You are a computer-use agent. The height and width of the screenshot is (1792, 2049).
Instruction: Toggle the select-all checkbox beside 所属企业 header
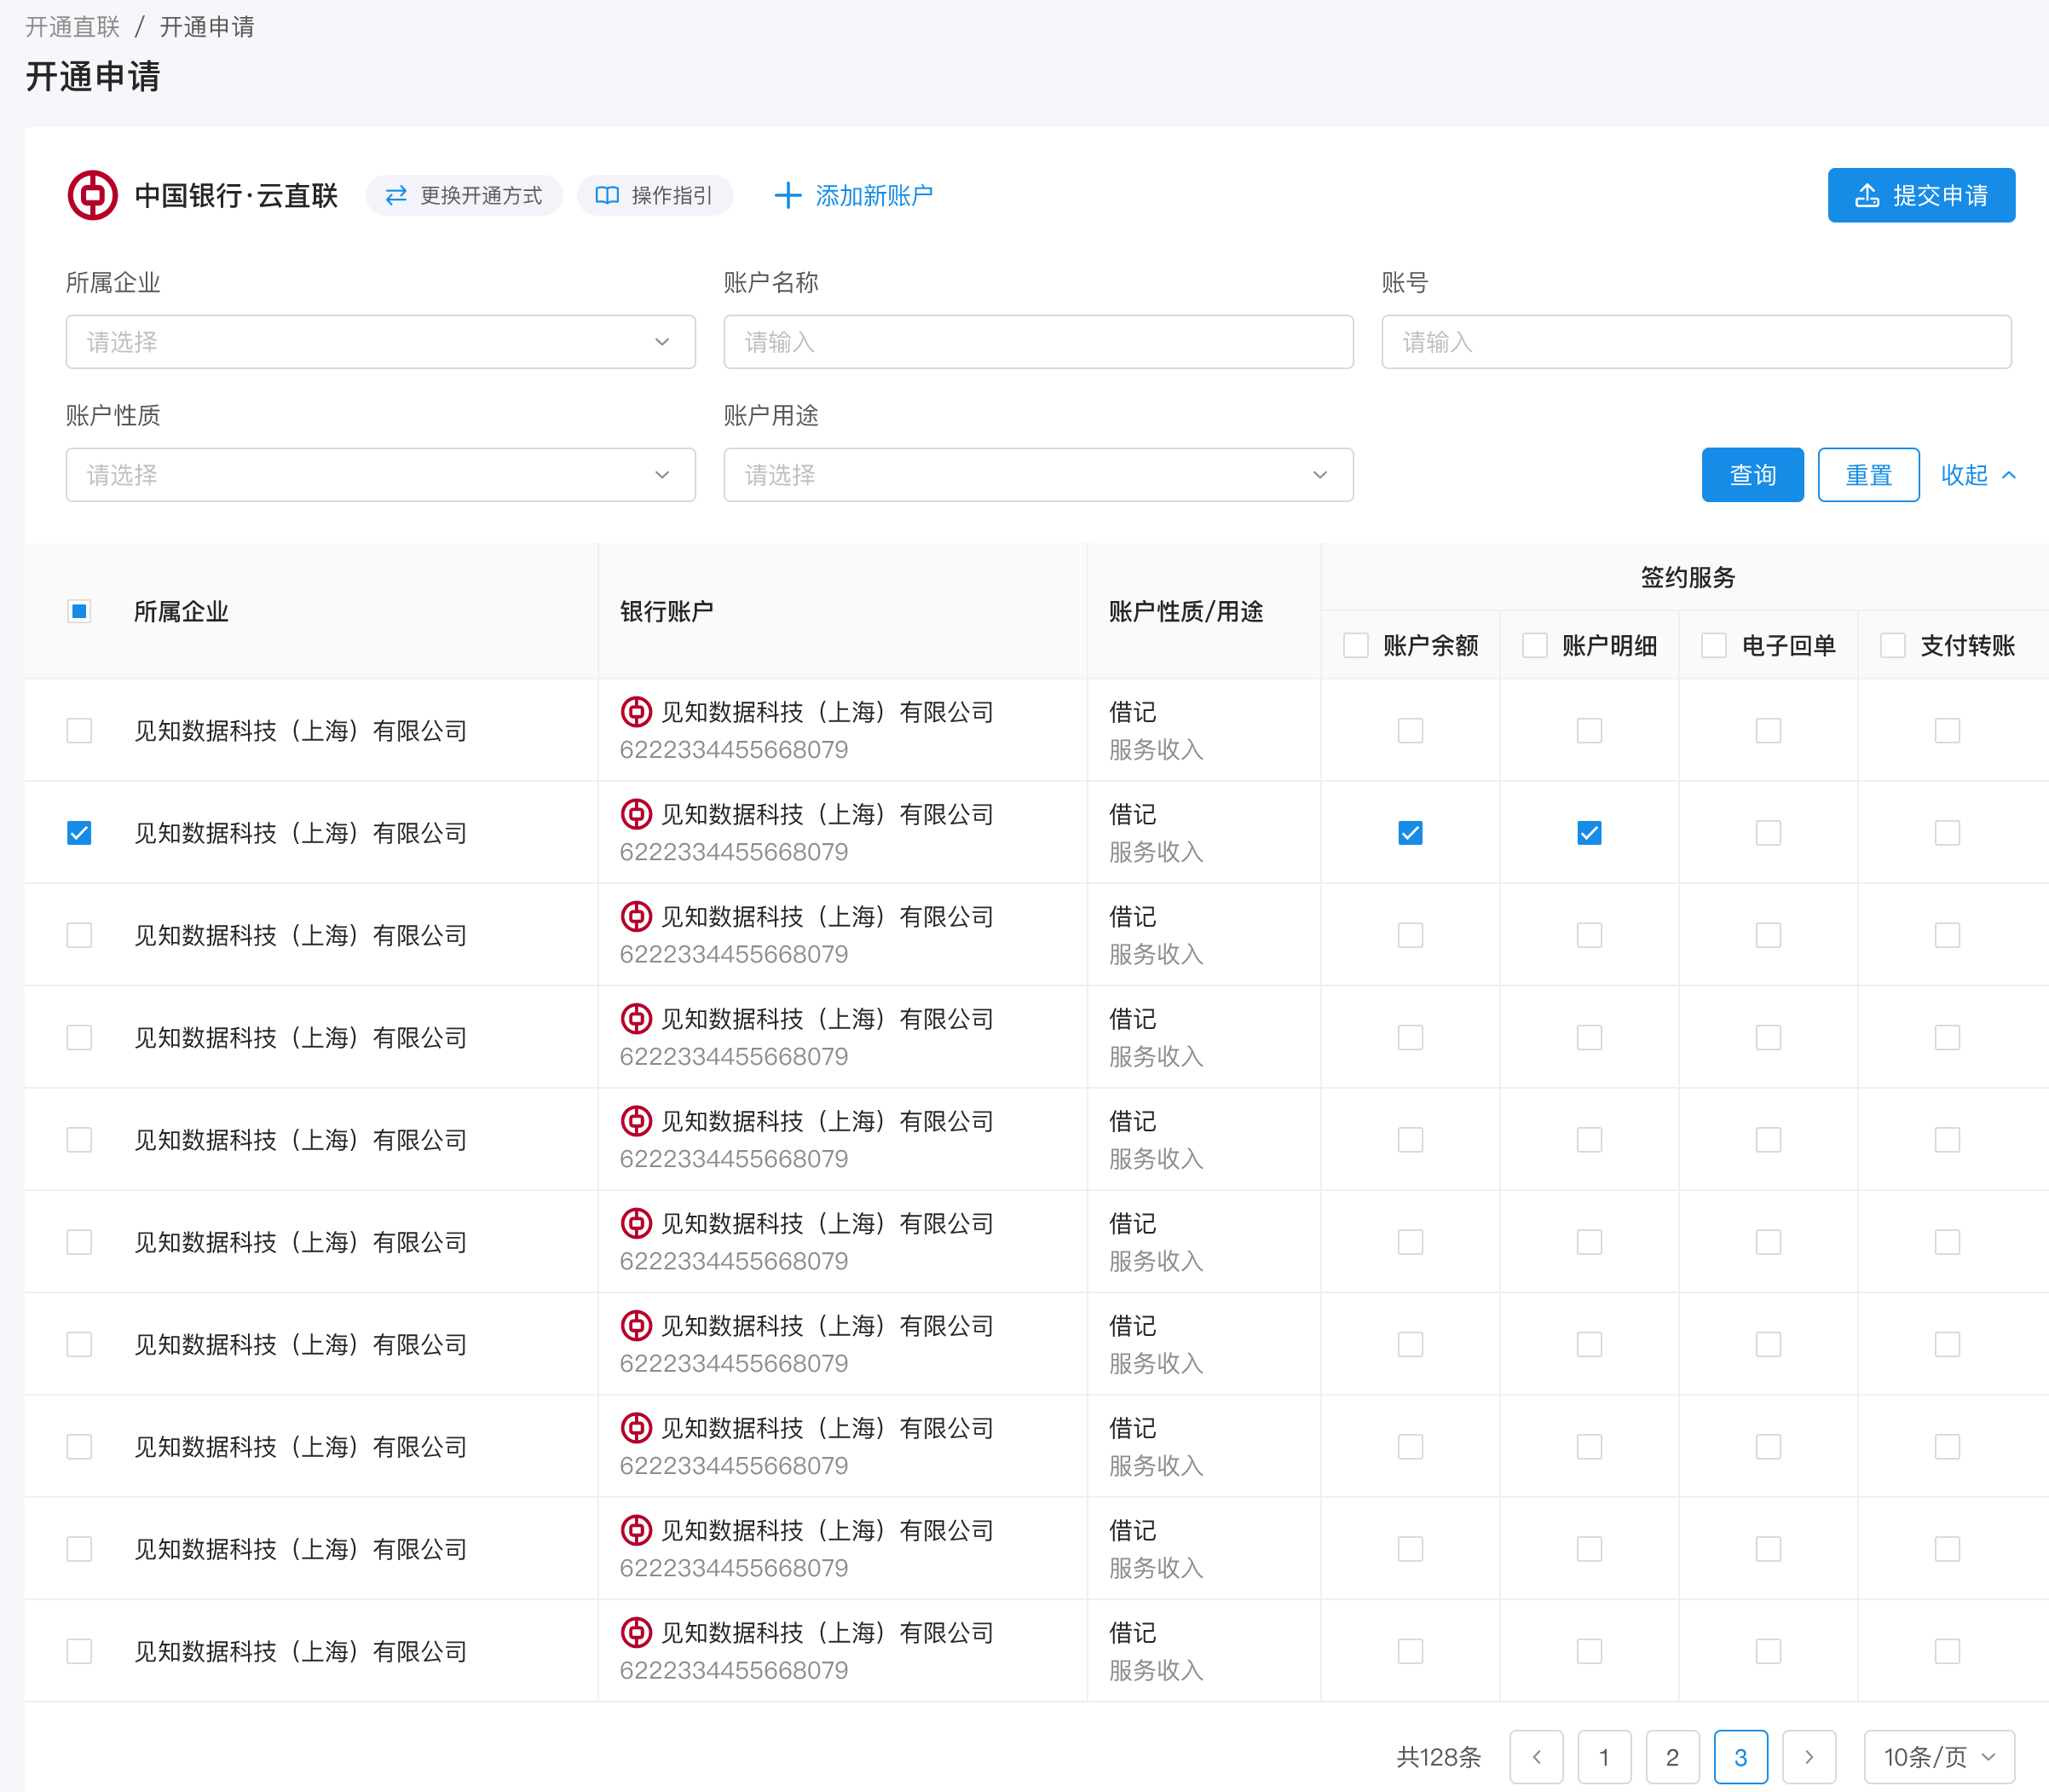(79, 611)
